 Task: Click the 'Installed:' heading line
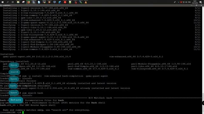coord(7,54)
